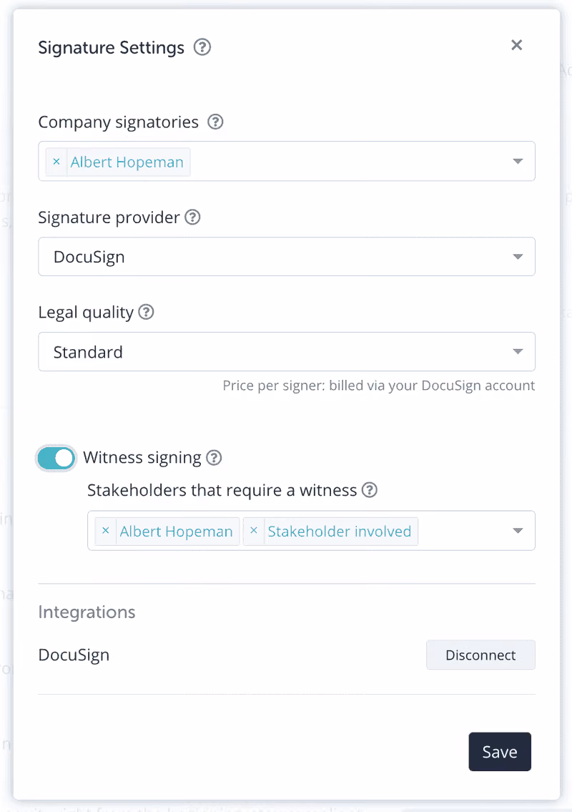Open help icon next to Signature Settings title

point(202,47)
